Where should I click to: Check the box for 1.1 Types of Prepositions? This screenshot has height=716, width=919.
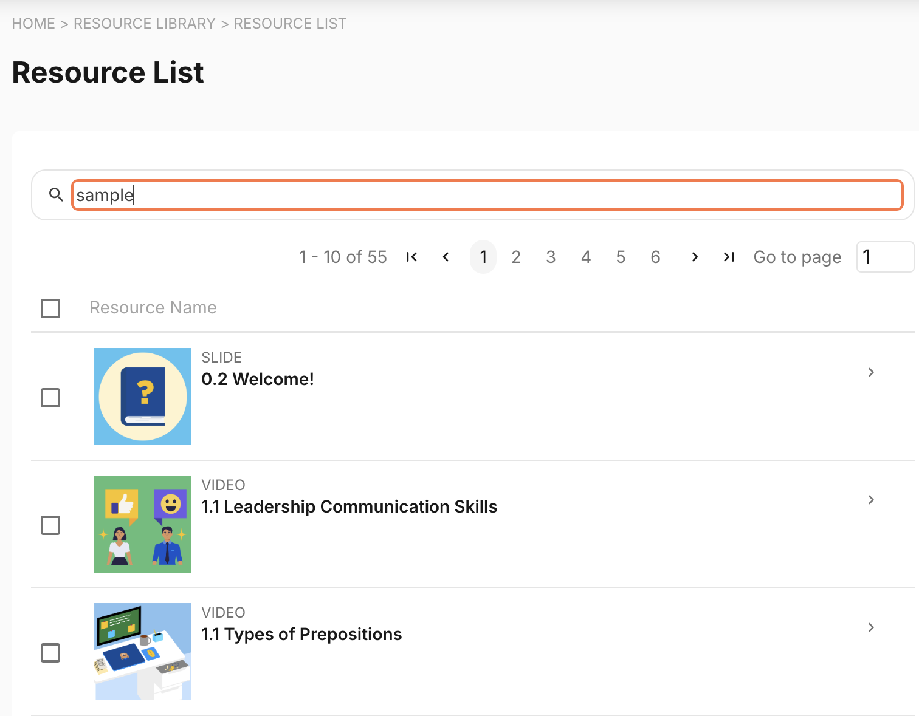pyautogui.click(x=50, y=653)
